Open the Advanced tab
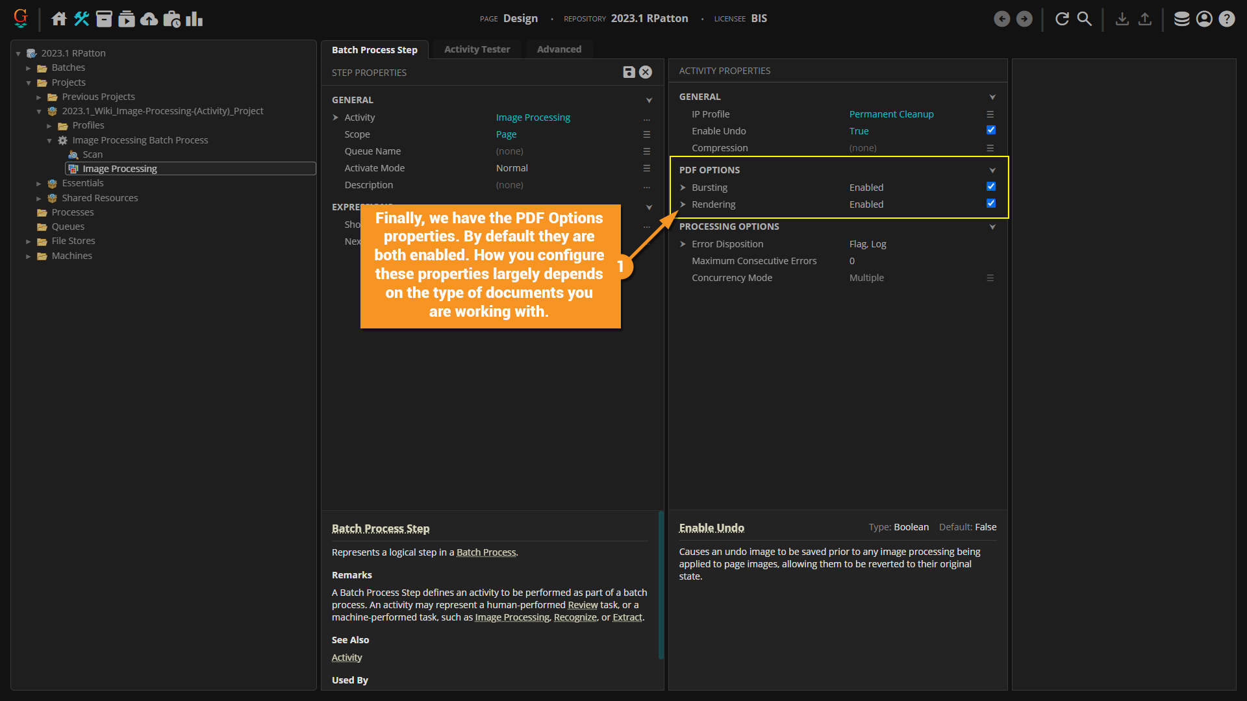This screenshot has height=701, width=1247. click(x=559, y=49)
